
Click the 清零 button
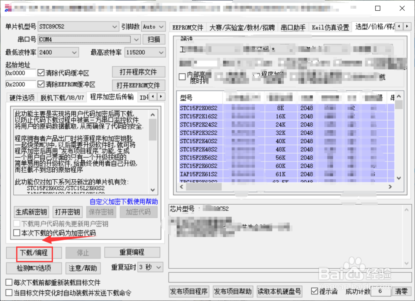coord(401,291)
